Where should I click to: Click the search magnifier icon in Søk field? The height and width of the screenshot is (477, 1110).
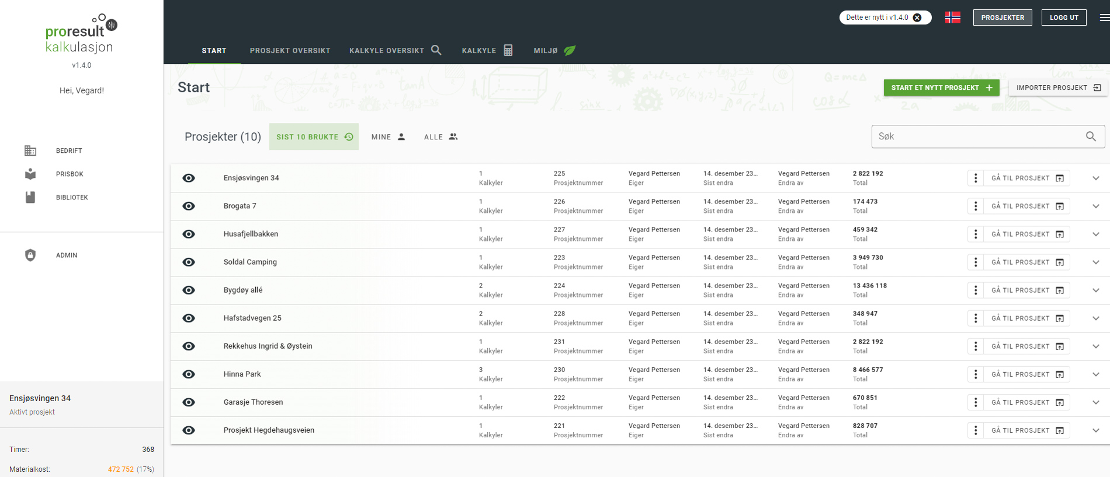click(1090, 136)
